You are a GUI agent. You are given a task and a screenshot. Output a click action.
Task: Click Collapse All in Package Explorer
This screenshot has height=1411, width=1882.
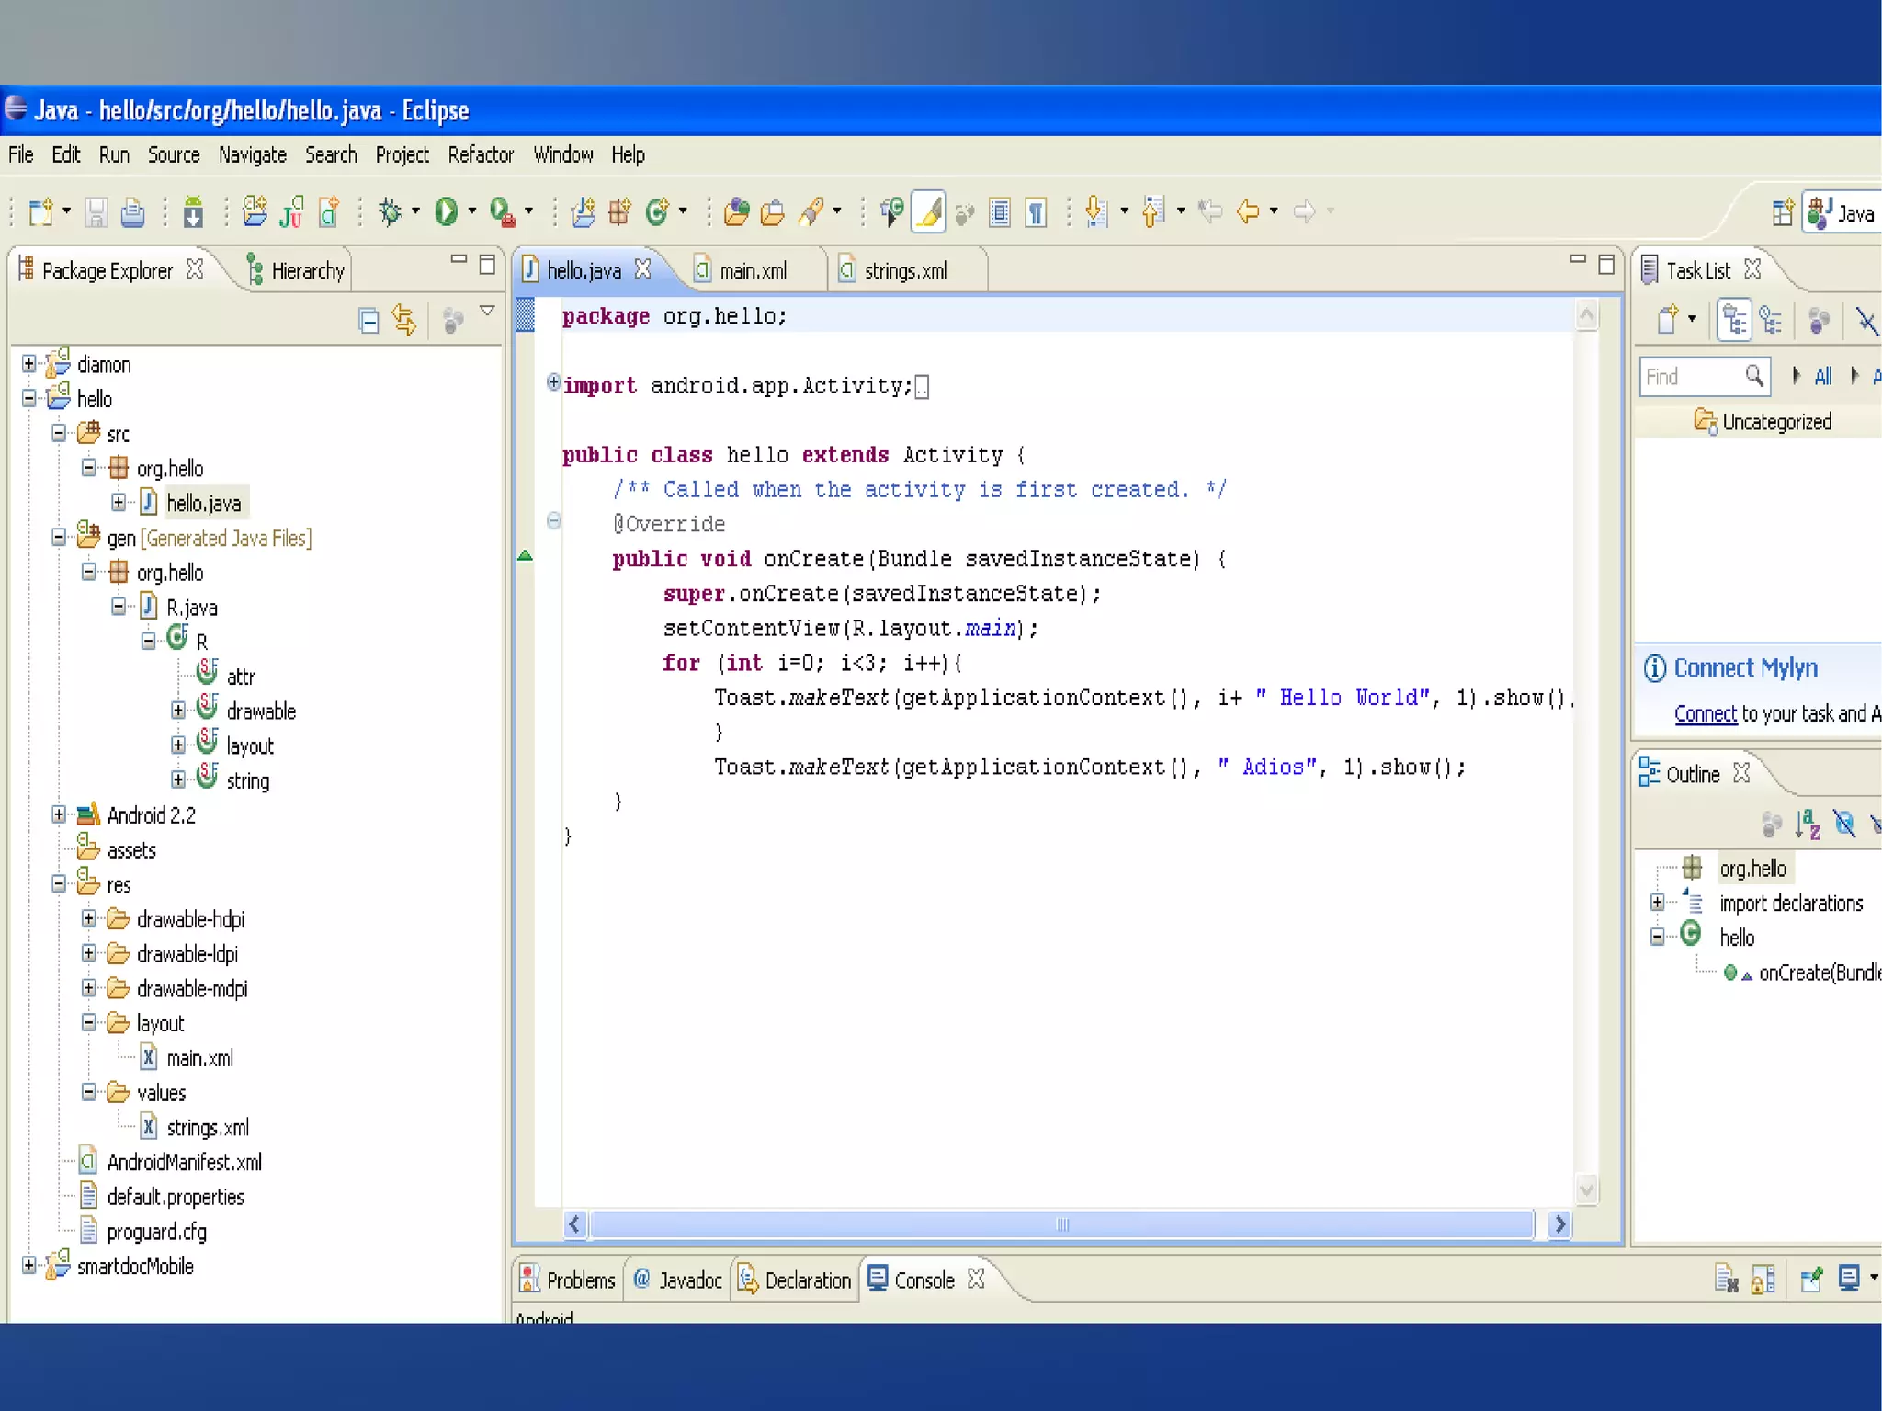coord(369,321)
